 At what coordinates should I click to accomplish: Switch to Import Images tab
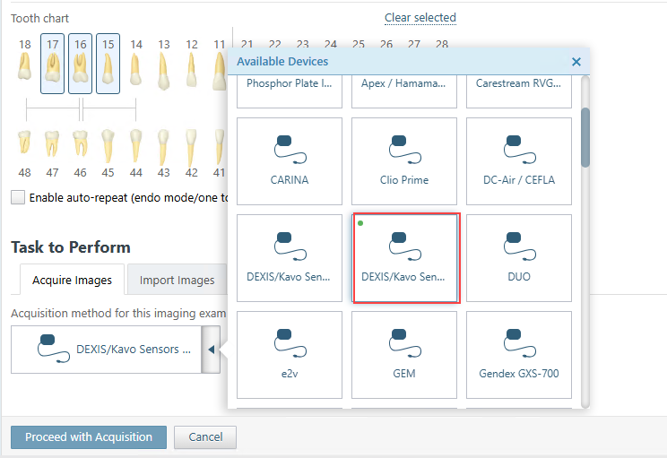177,280
